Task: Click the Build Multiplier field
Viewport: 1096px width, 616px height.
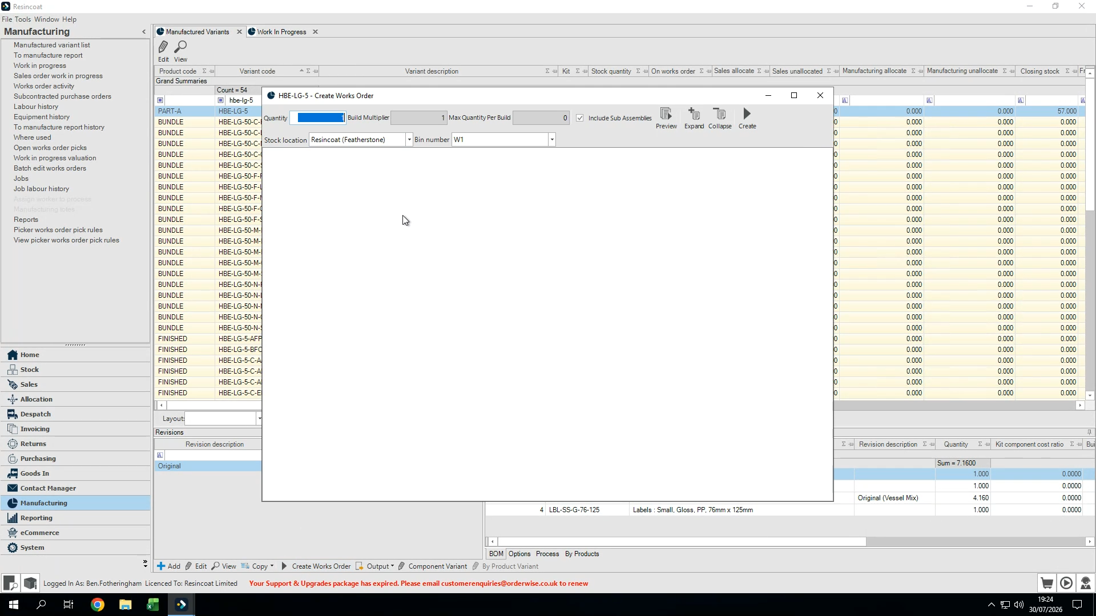Action: pos(418,117)
